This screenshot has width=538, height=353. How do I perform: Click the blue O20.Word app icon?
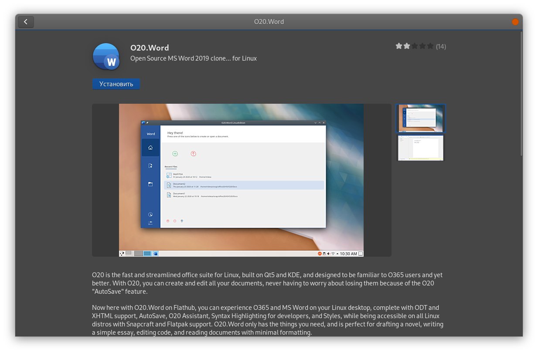pyautogui.click(x=106, y=57)
